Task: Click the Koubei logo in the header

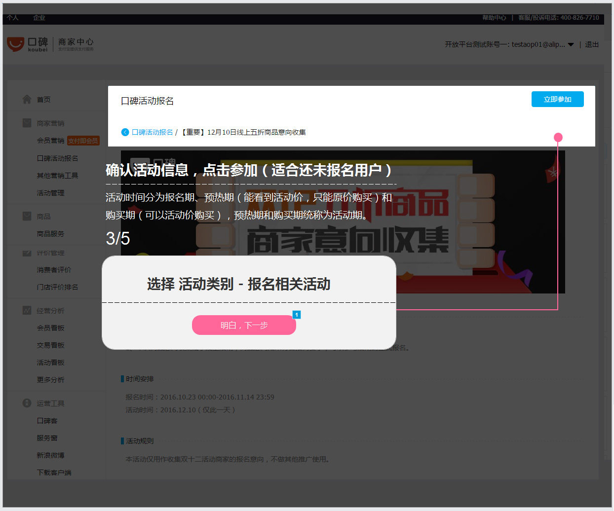Action: [28, 44]
